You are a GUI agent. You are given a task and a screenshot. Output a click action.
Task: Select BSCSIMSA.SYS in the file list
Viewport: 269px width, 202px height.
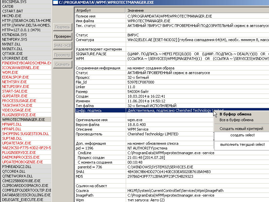(x=14, y=2)
